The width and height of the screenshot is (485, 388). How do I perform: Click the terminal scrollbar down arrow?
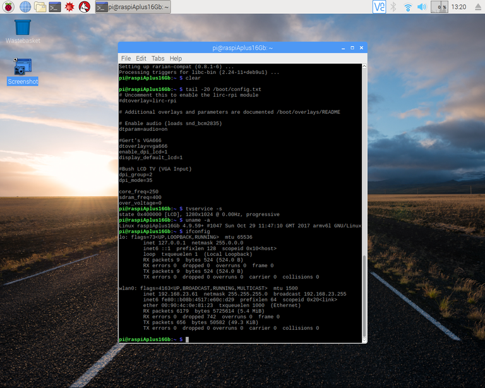tap(364, 341)
